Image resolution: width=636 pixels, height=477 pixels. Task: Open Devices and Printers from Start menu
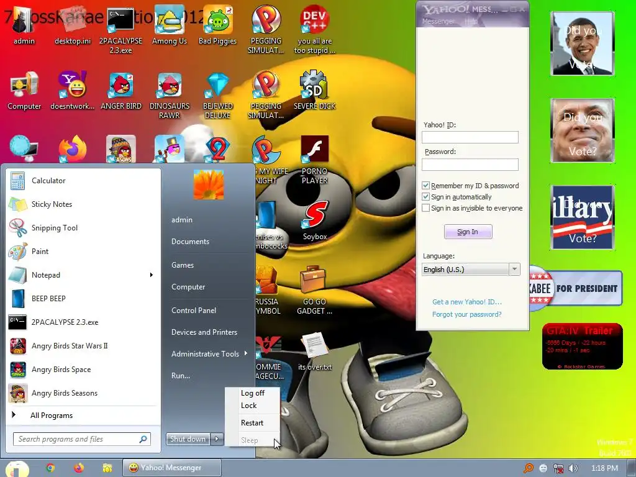204,332
